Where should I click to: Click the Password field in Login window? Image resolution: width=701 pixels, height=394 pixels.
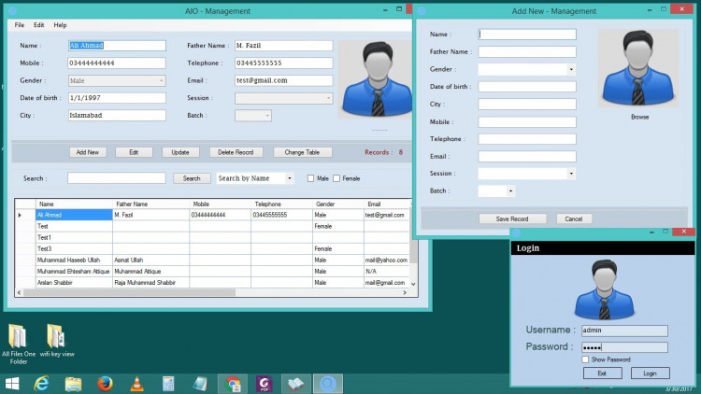[624, 347]
